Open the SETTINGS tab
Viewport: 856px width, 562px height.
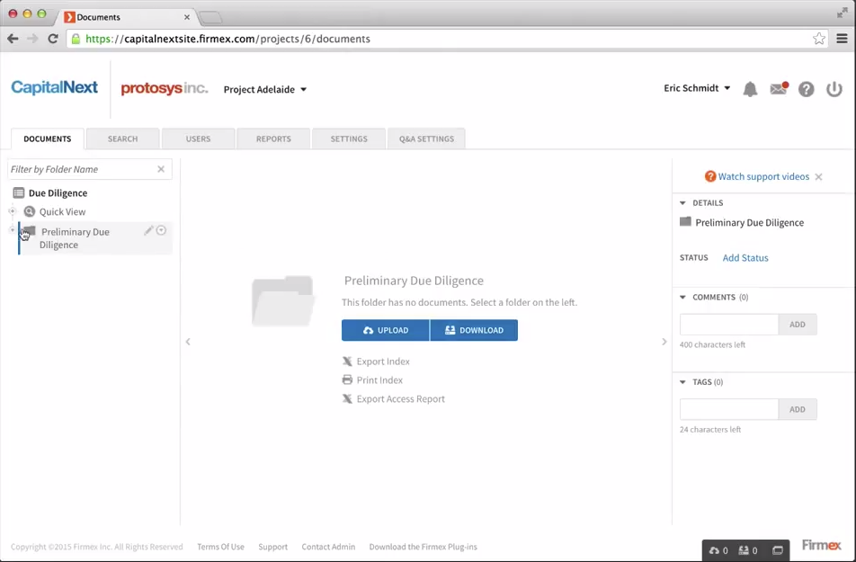point(349,138)
